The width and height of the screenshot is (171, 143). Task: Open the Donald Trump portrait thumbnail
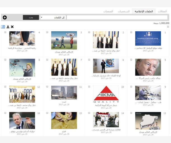148,67
